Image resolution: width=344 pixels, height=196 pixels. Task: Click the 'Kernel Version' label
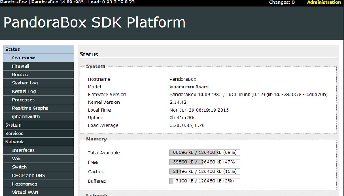(104, 102)
